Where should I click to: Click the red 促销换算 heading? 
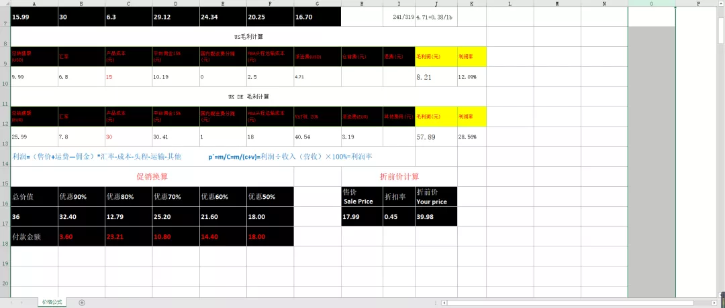152,177
